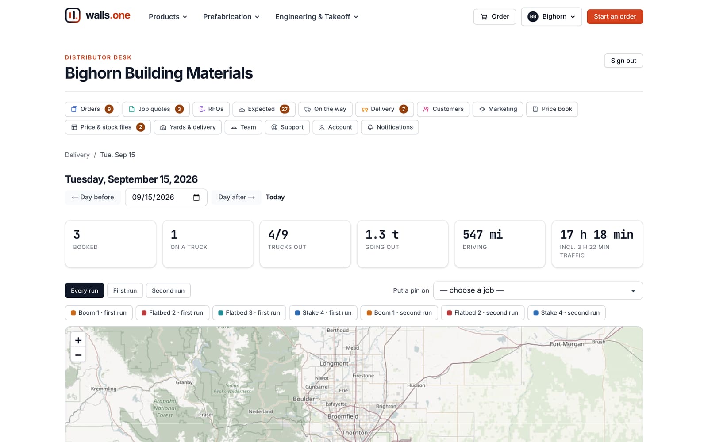Open the Price book tab
Screen dimensions: 708x442
[552, 109]
